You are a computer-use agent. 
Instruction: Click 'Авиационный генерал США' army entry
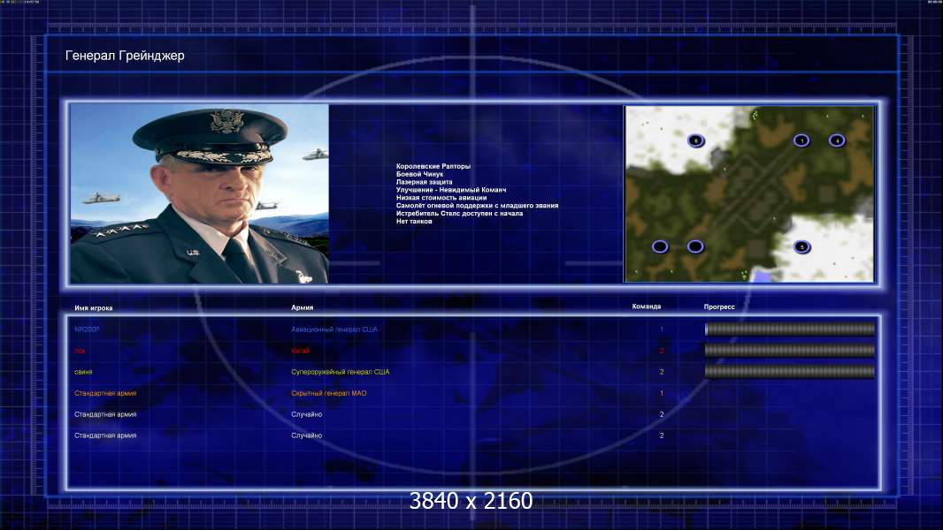334,329
